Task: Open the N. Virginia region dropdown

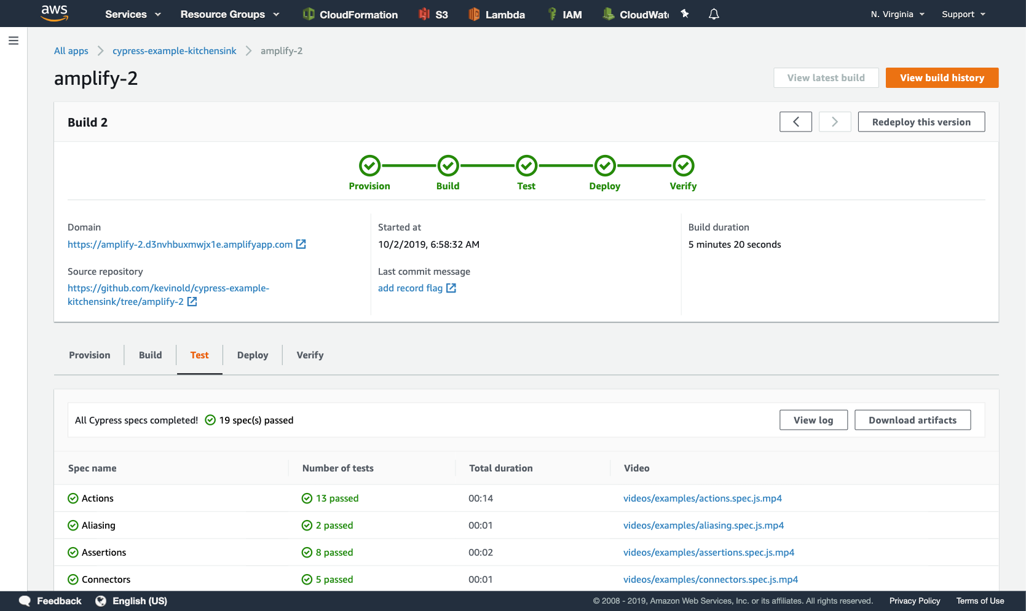Action: tap(898, 14)
